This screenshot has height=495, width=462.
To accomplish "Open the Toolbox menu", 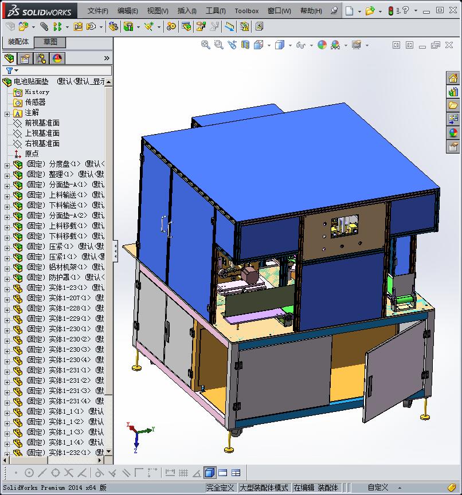I will [246, 11].
